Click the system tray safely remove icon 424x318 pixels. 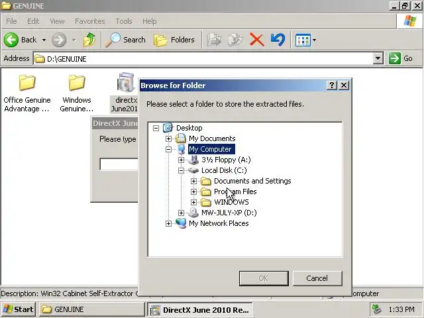point(377,309)
